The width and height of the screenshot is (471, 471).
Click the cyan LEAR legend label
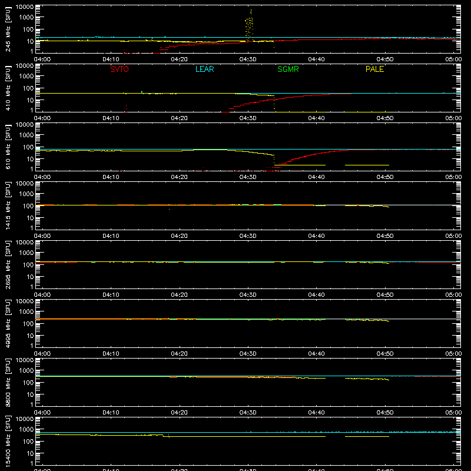pyautogui.click(x=204, y=69)
